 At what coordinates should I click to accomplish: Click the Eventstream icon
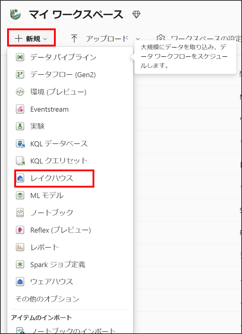20,109
